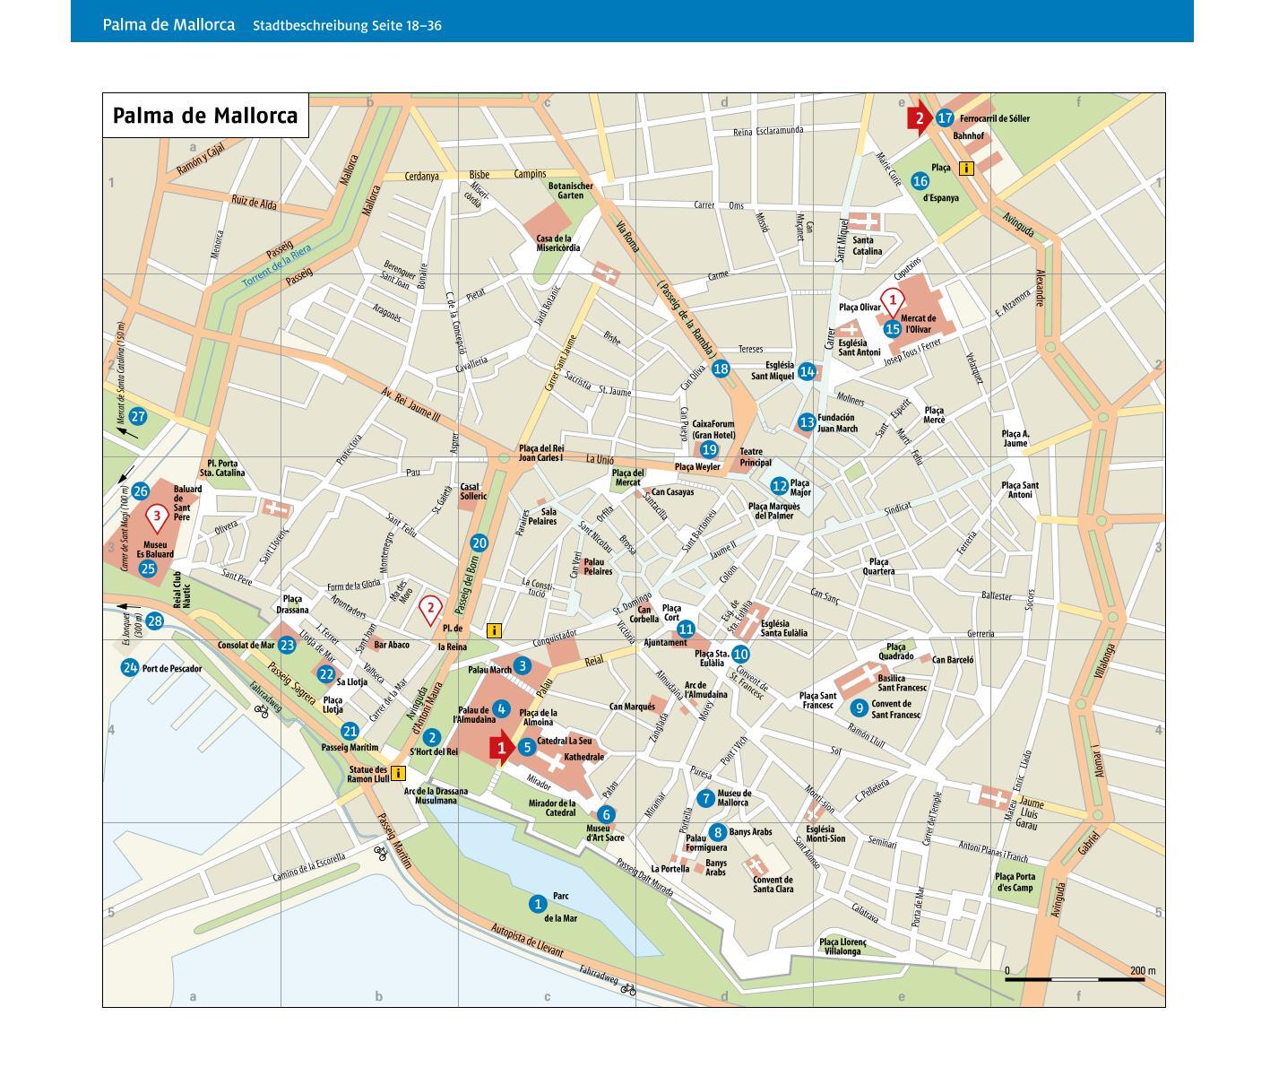This screenshot has width=1270, height=1085.
Task: Click Stadtbeschreibung Seite 18–36 header text
Action: 347,26
